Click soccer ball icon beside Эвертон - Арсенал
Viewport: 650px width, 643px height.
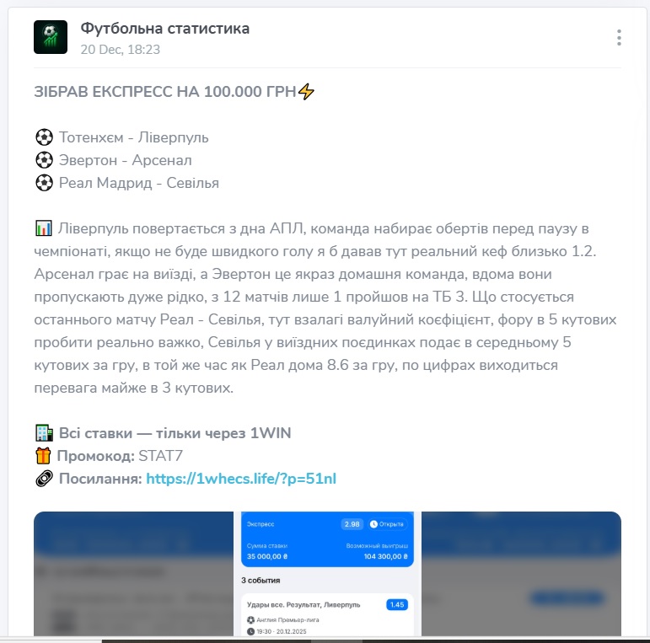44,160
